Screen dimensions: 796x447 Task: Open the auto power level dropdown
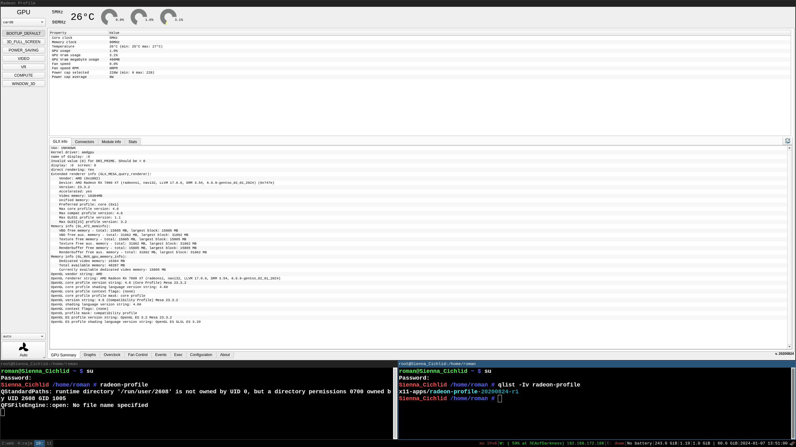23,336
